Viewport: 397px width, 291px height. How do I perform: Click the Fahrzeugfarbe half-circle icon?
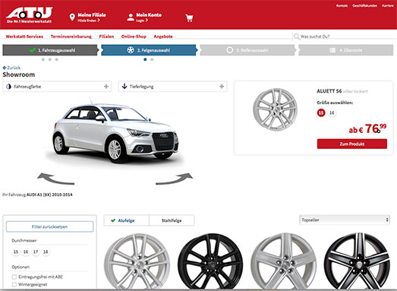point(8,87)
